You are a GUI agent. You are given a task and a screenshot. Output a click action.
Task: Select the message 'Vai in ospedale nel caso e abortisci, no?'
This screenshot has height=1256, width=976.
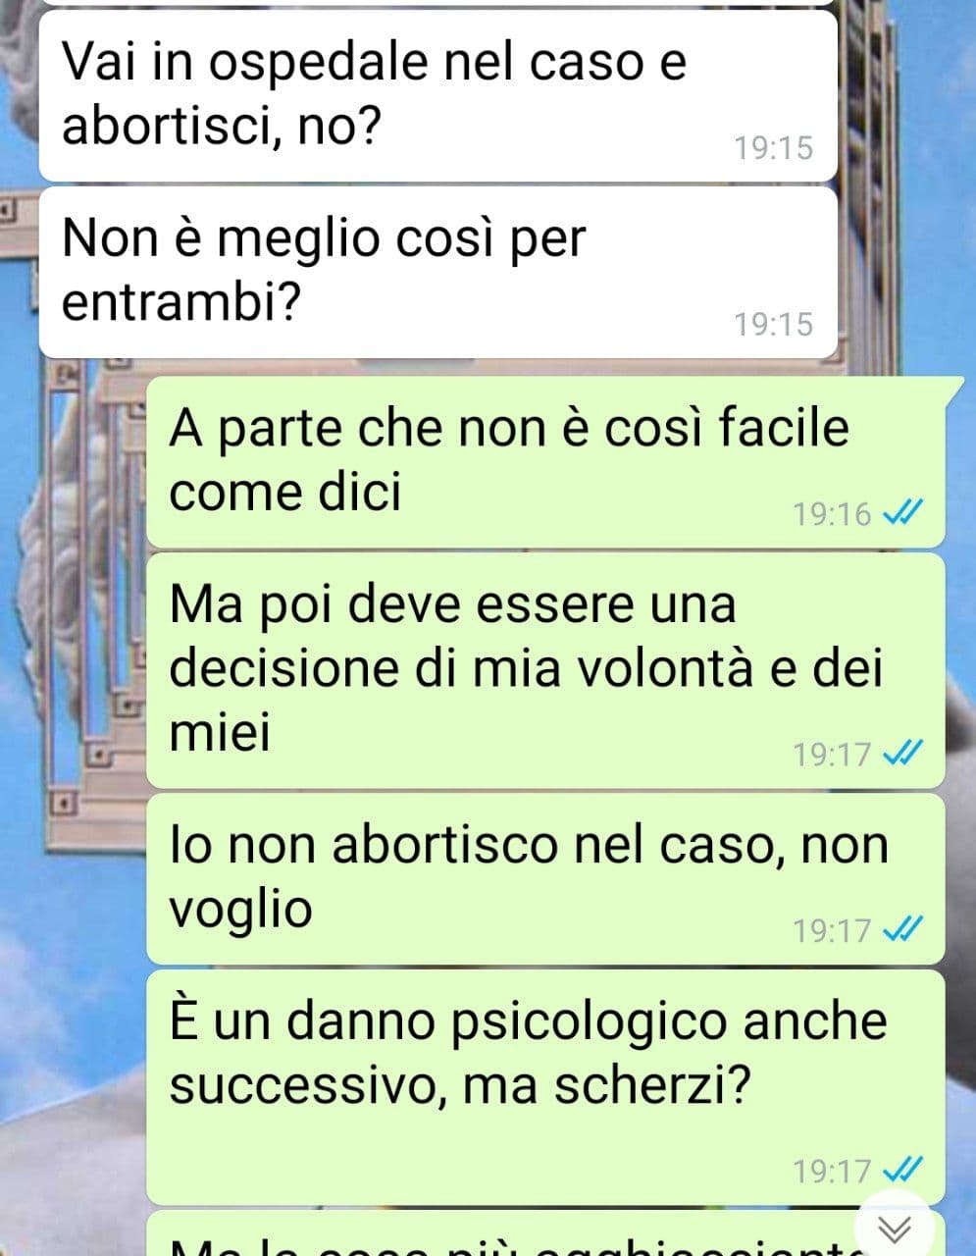[437, 95]
